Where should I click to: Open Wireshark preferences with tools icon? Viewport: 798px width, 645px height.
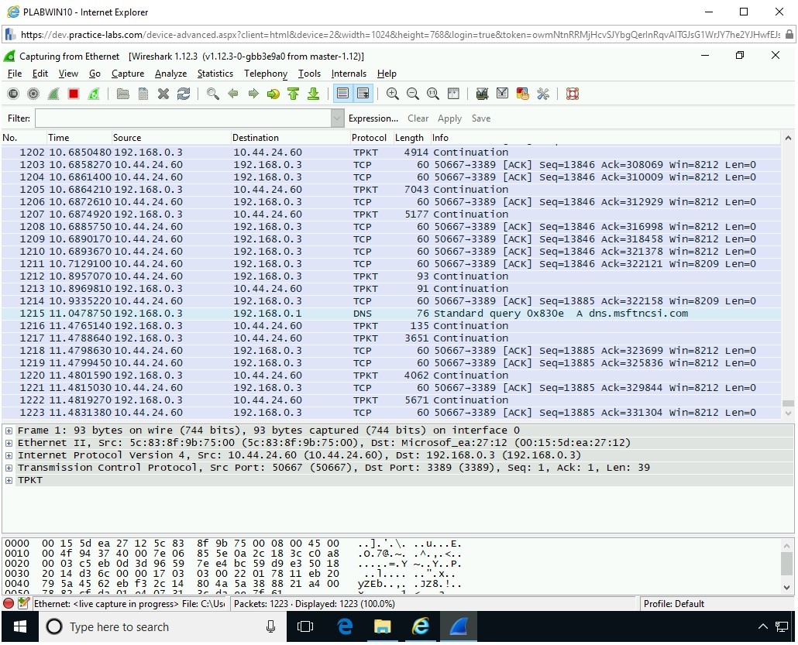tap(543, 94)
